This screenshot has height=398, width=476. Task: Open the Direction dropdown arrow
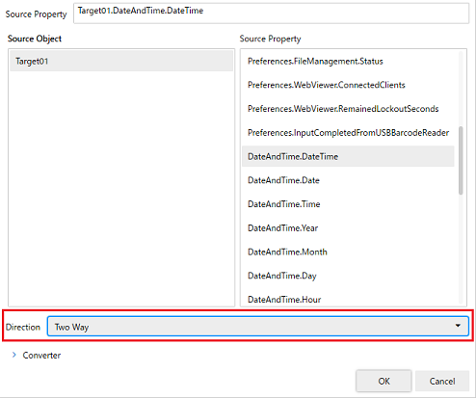[458, 326]
